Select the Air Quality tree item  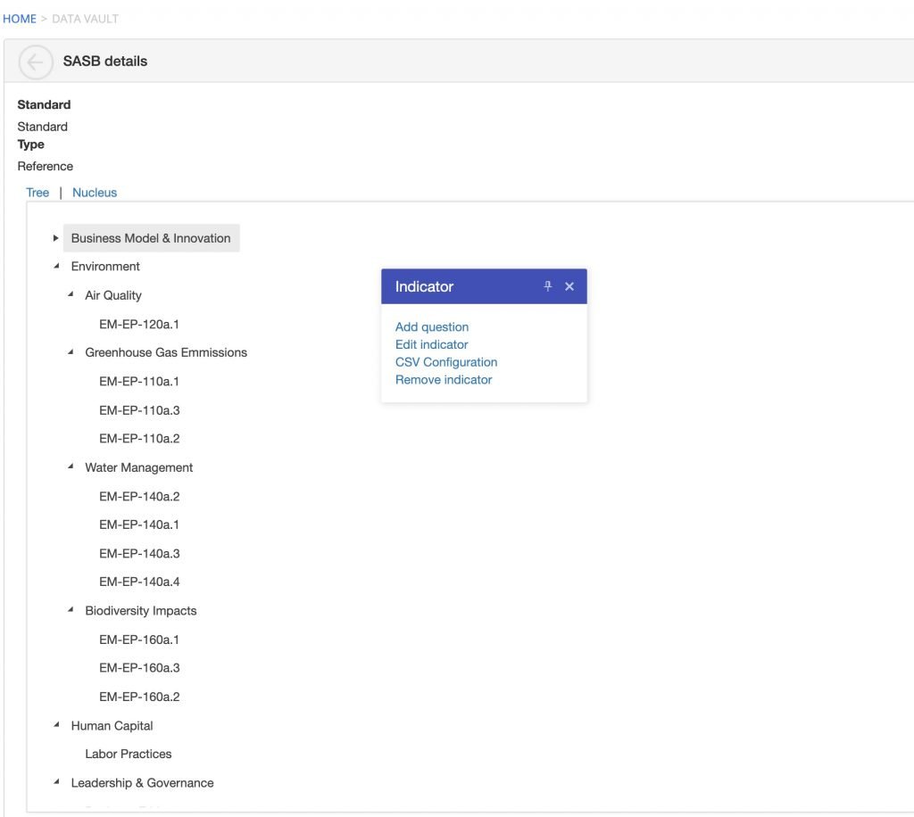tap(113, 295)
